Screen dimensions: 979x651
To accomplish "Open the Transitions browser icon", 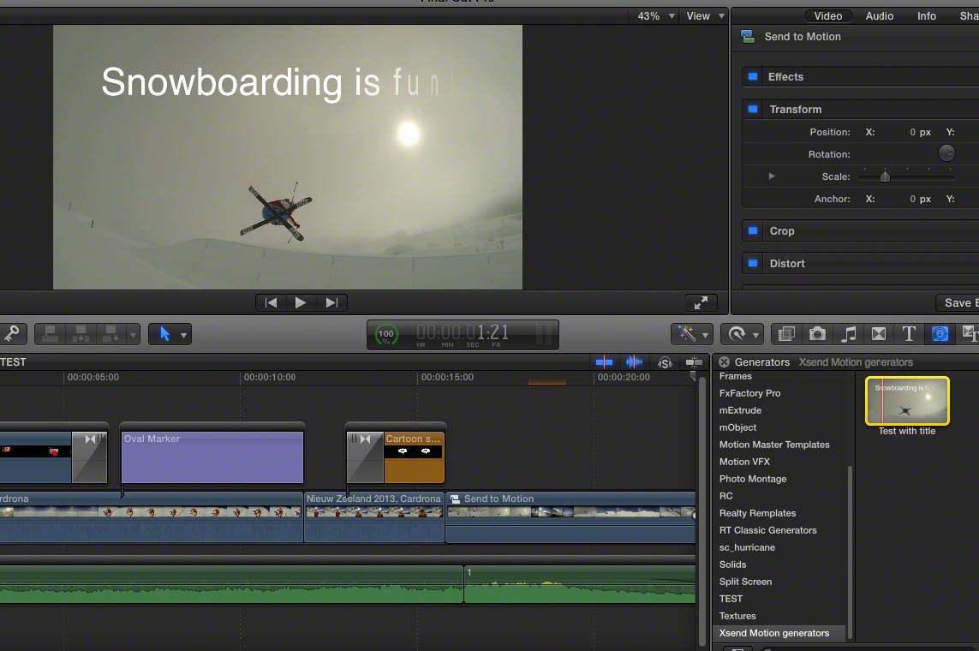I will tap(879, 334).
